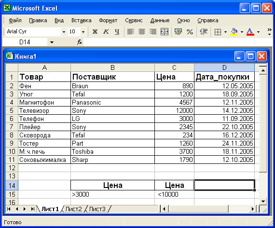This screenshot has height=228, width=275.
Task: Open the Правка menu
Action: 38,20
